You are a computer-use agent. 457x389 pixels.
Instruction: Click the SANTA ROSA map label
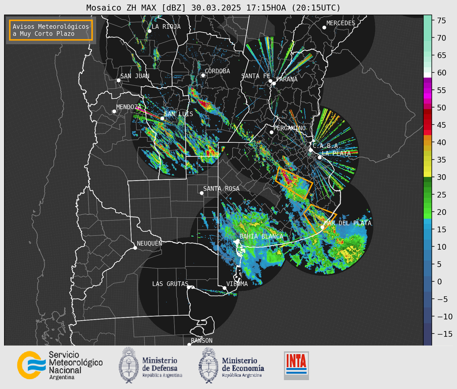(221, 189)
